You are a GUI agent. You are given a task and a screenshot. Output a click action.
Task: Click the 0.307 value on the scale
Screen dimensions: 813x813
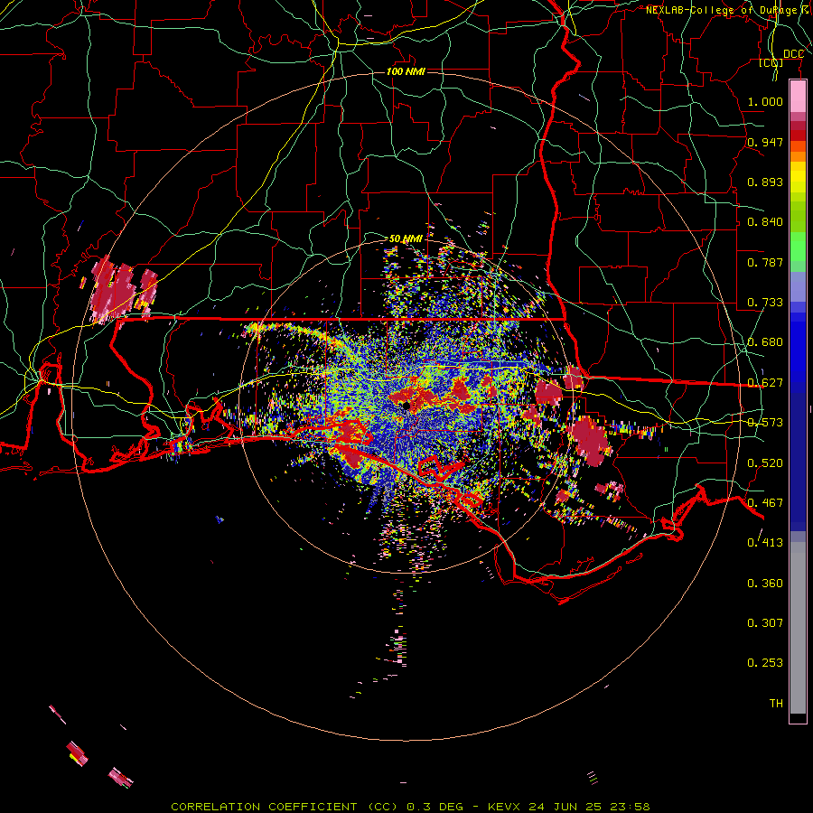tap(765, 623)
